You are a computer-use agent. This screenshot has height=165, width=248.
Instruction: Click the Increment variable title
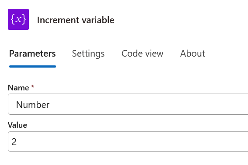[x=76, y=20]
